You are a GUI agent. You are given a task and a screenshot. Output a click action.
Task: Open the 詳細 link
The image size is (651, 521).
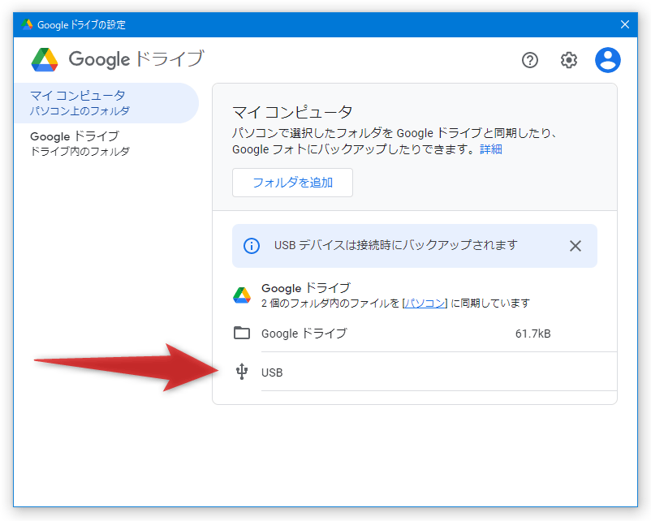[491, 149]
